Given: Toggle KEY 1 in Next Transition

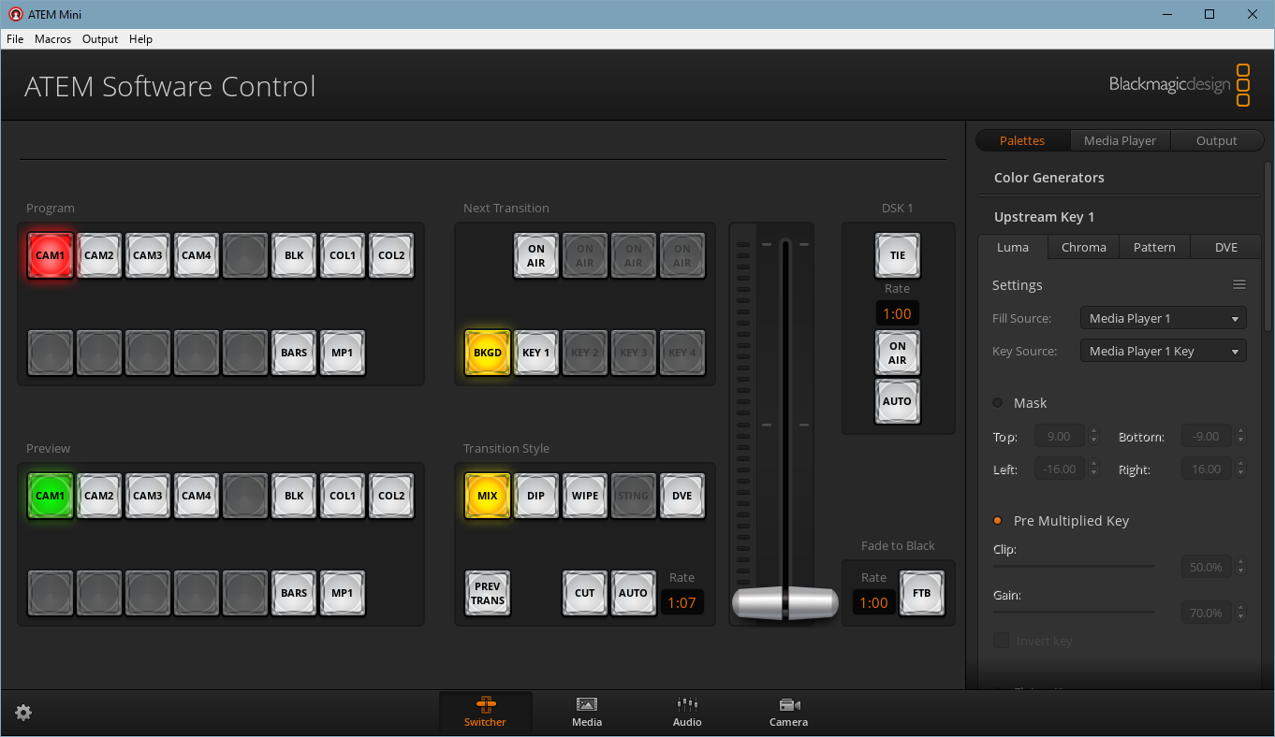Looking at the screenshot, I should 536,353.
